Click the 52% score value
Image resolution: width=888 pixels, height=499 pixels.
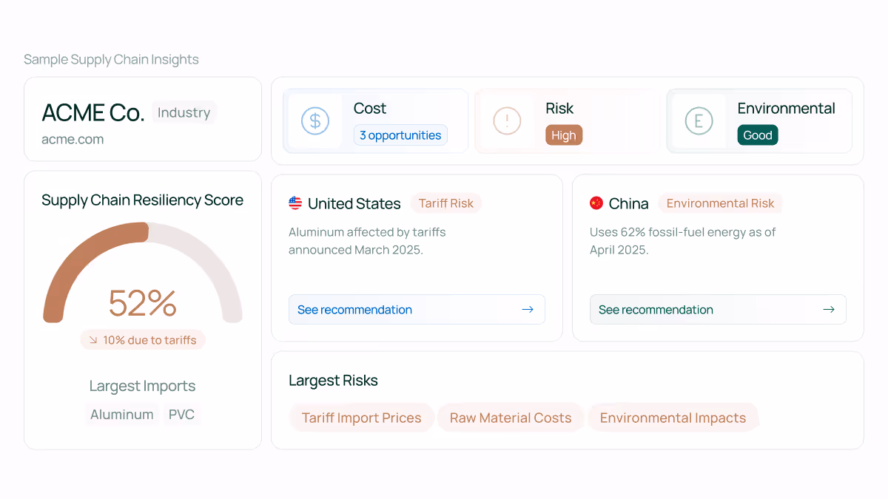[143, 303]
